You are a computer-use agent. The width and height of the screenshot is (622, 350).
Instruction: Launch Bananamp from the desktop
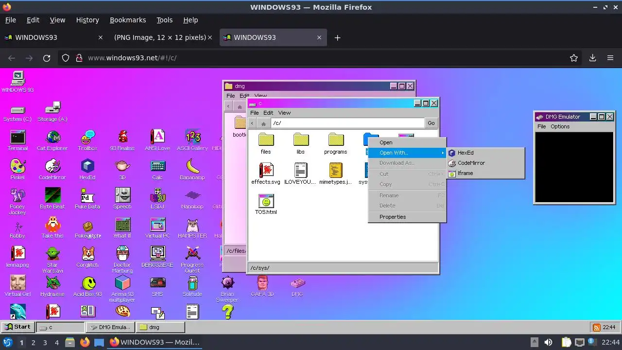click(x=192, y=170)
